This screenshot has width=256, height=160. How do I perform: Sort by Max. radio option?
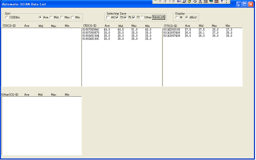click(x=62, y=17)
